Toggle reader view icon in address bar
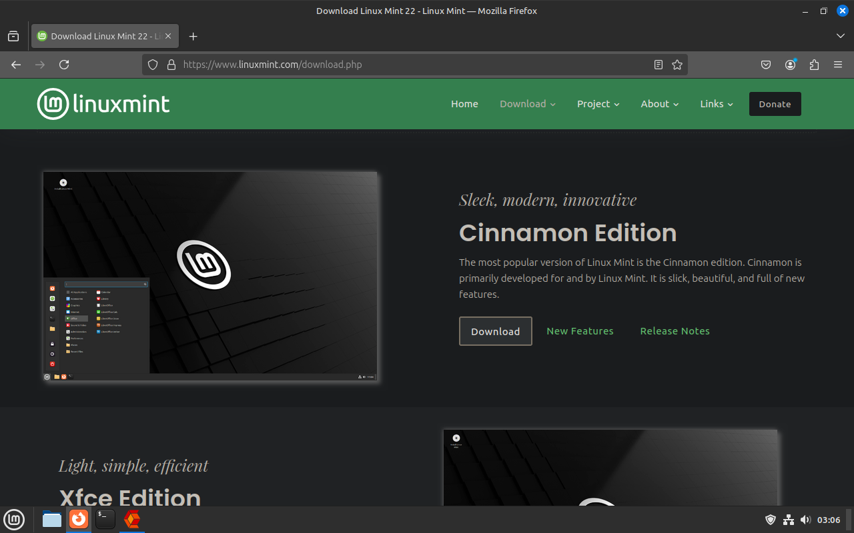 (659, 65)
